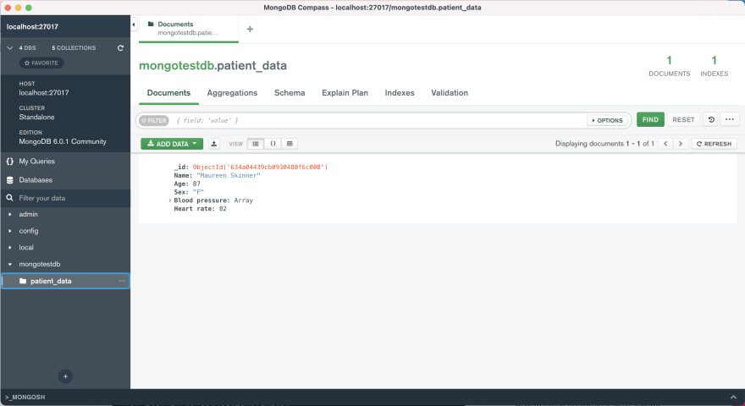
Task: Click the My Queries braces icon
Action: click(x=10, y=162)
